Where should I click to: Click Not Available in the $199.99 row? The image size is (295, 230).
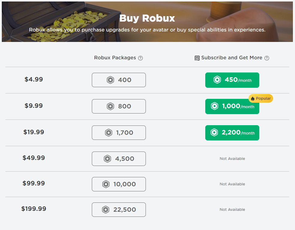[x=232, y=210]
